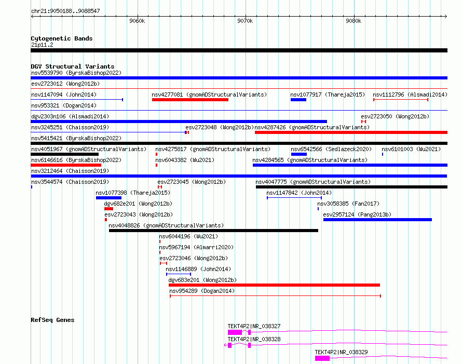Select nsv4047775 gnomAD variant label
This screenshot has width=462, height=364.
pyautogui.click(x=313, y=182)
